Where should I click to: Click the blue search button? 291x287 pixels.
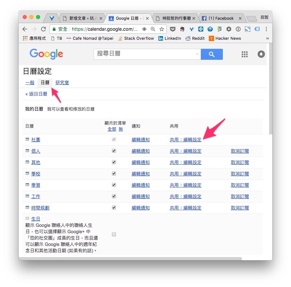[212, 54]
